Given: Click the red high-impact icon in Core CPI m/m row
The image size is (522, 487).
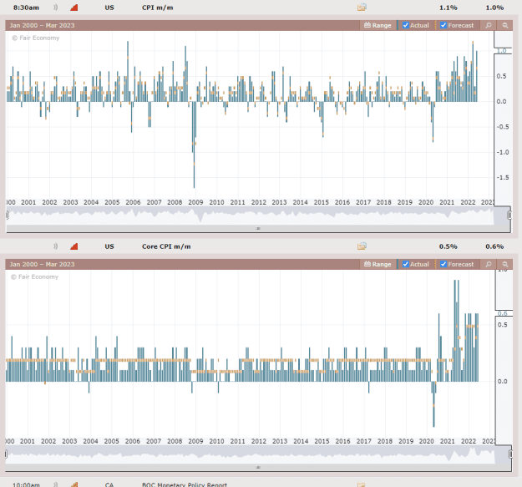Looking at the screenshot, I should point(73,246).
